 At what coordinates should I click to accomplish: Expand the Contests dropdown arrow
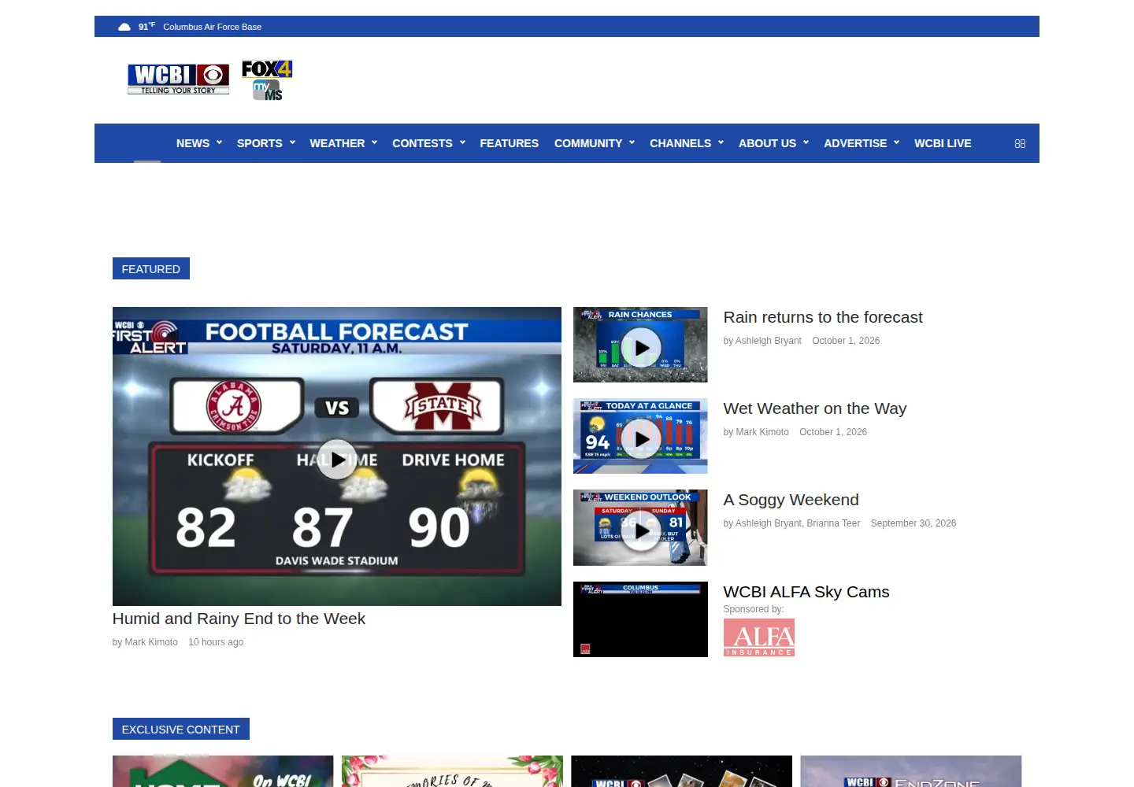click(x=462, y=142)
